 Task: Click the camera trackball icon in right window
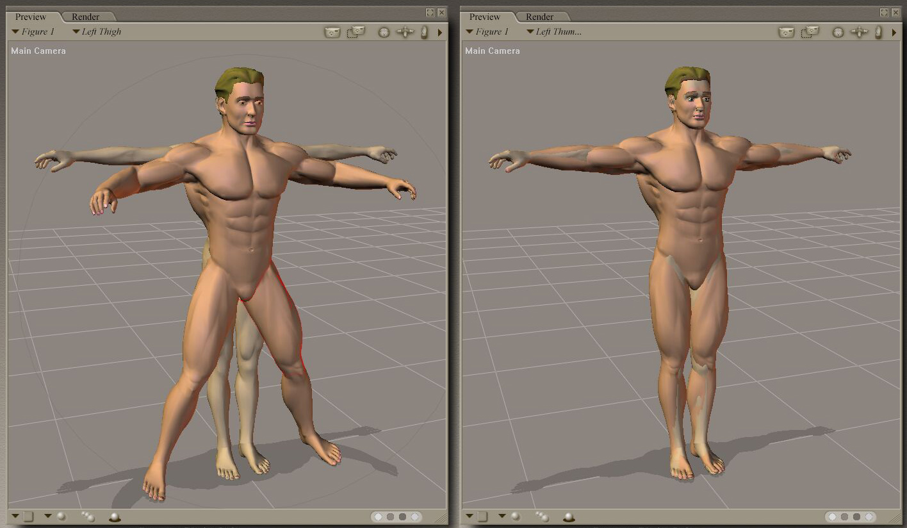point(838,32)
